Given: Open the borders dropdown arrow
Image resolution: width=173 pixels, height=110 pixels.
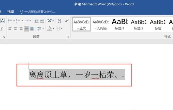Looking at the screenshot, I should (62, 29).
